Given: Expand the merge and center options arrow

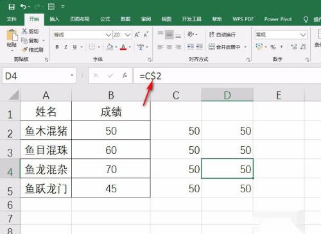Looking at the screenshot, I should pos(245,47).
